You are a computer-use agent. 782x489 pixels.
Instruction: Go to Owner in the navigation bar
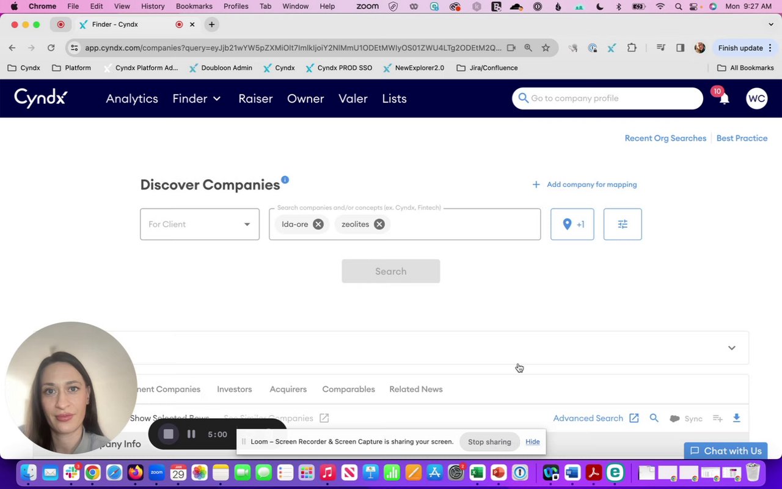[305, 98]
